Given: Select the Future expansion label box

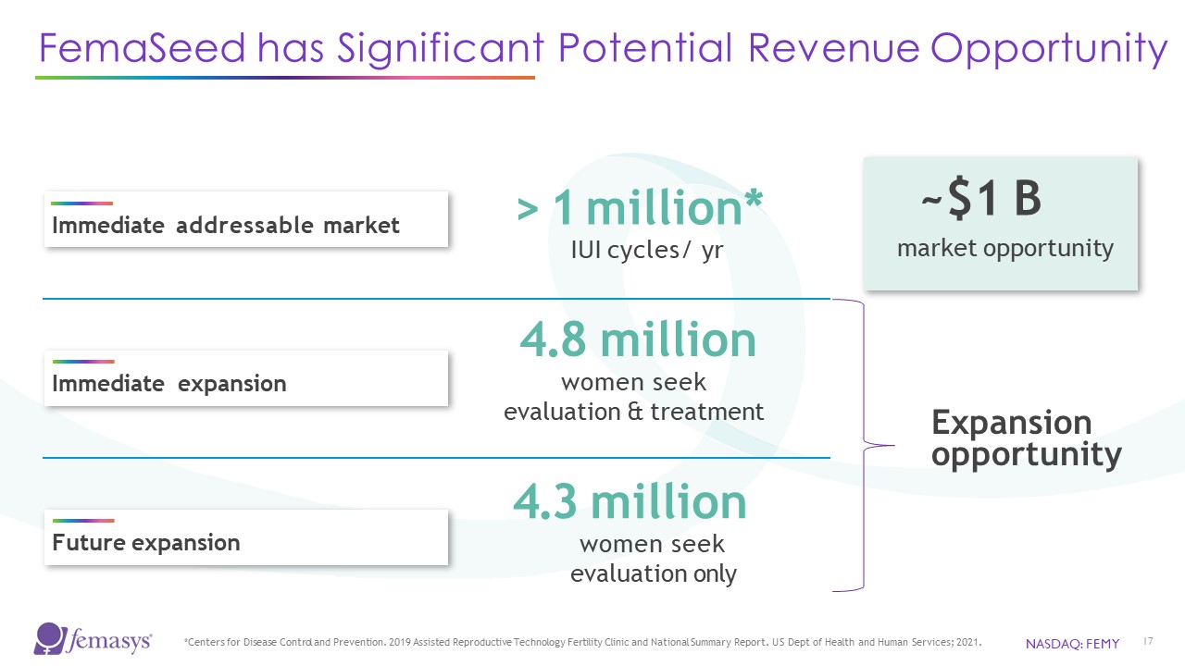Looking at the screenshot, I should 245,538.
